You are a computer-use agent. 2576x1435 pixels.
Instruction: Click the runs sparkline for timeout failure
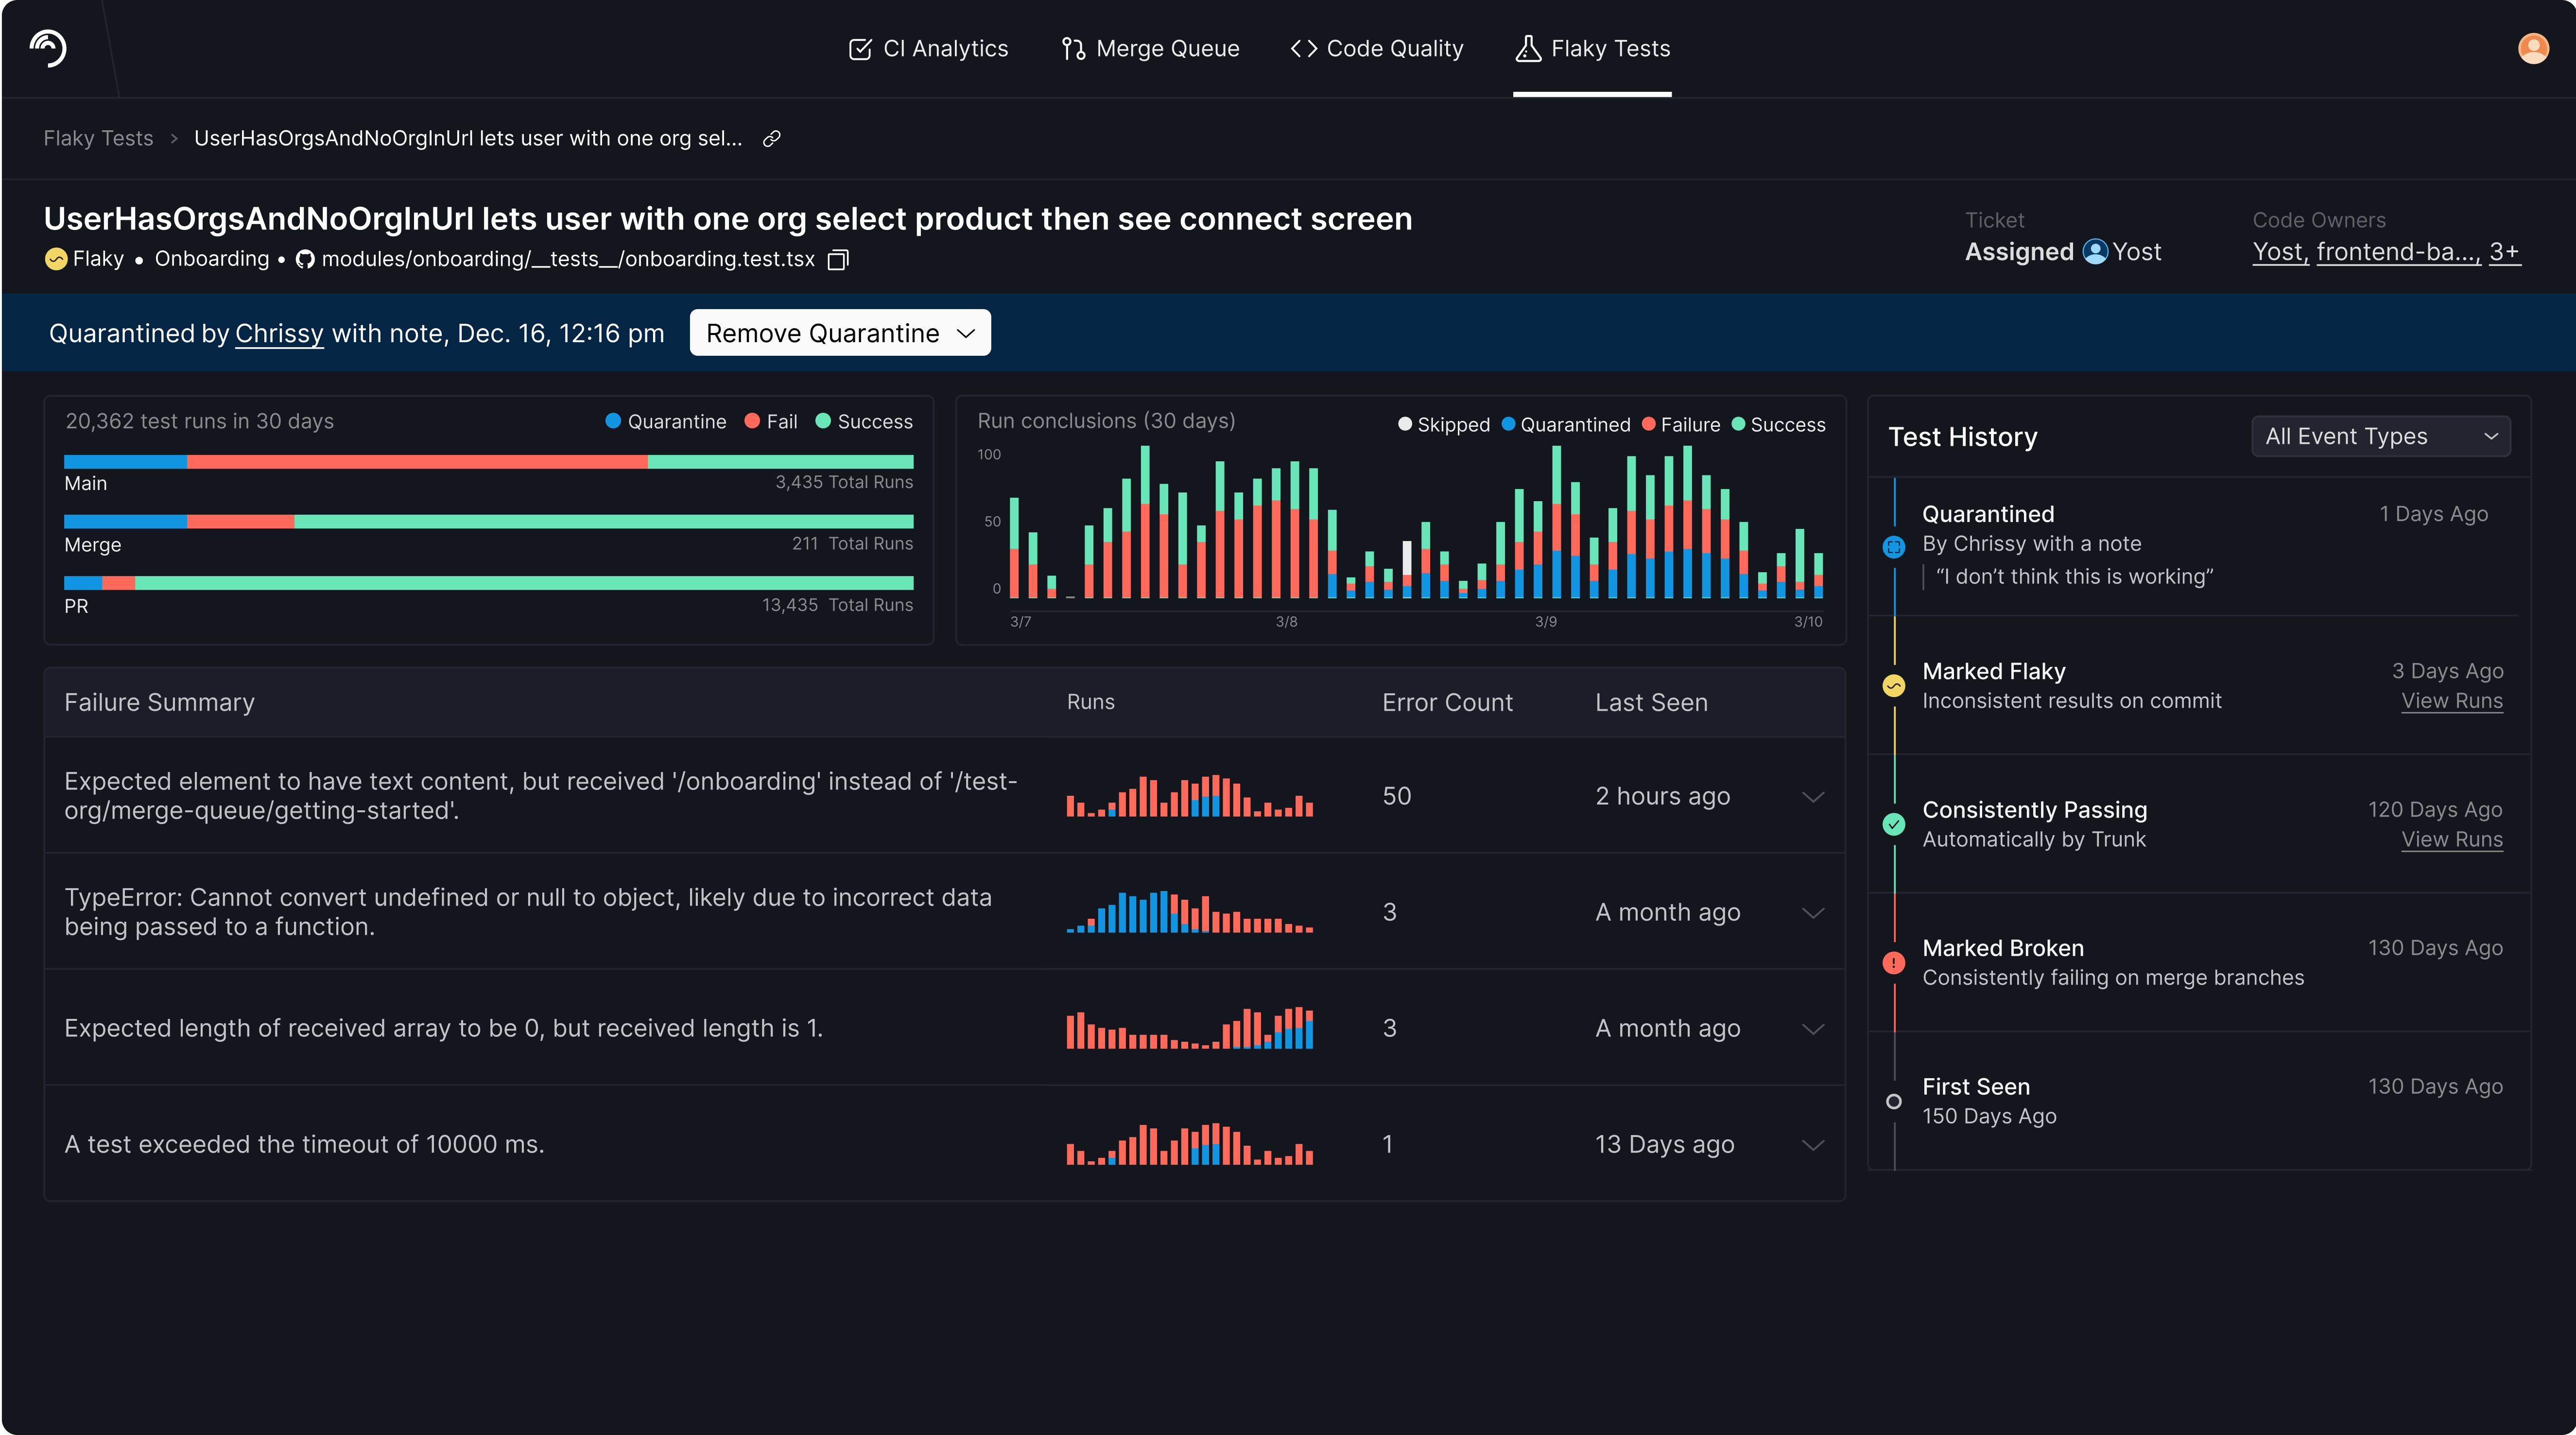point(1190,1144)
